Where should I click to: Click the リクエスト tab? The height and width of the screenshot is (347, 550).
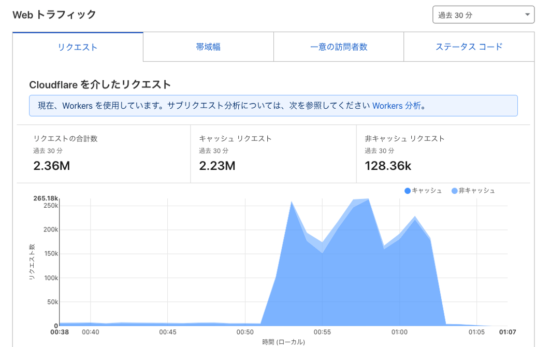(78, 47)
